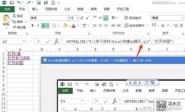Click the Merge & Center (合并后居中) button

(134, 26)
